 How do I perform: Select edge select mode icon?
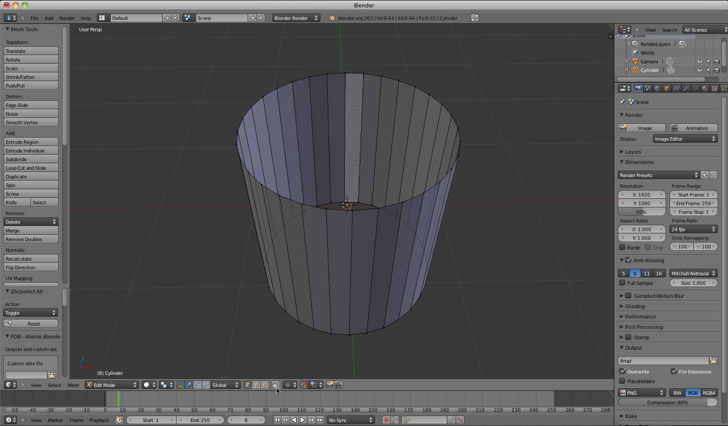(256, 385)
